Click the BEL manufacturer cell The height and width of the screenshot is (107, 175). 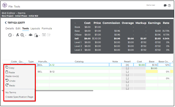tap(43, 72)
